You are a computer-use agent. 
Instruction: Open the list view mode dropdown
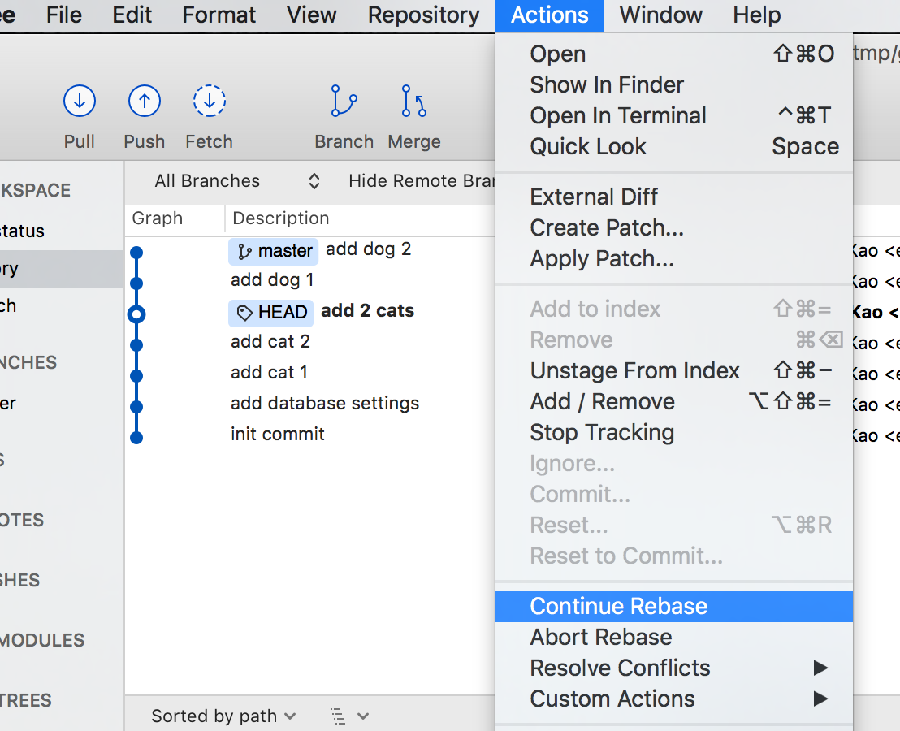pyautogui.click(x=350, y=716)
